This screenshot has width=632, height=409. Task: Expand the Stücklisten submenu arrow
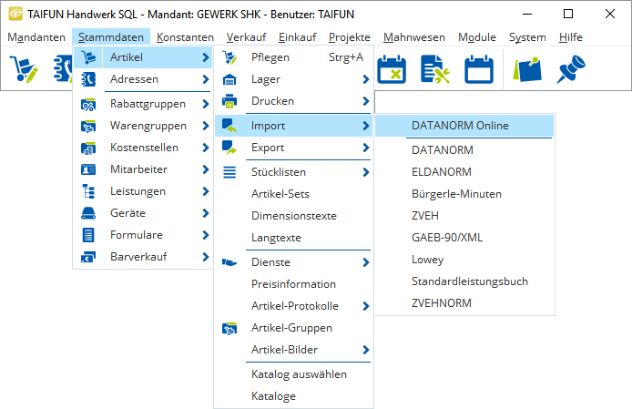(x=365, y=172)
